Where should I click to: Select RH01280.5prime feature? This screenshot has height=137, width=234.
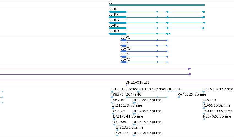pyautogui.click(x=147, y=100)
